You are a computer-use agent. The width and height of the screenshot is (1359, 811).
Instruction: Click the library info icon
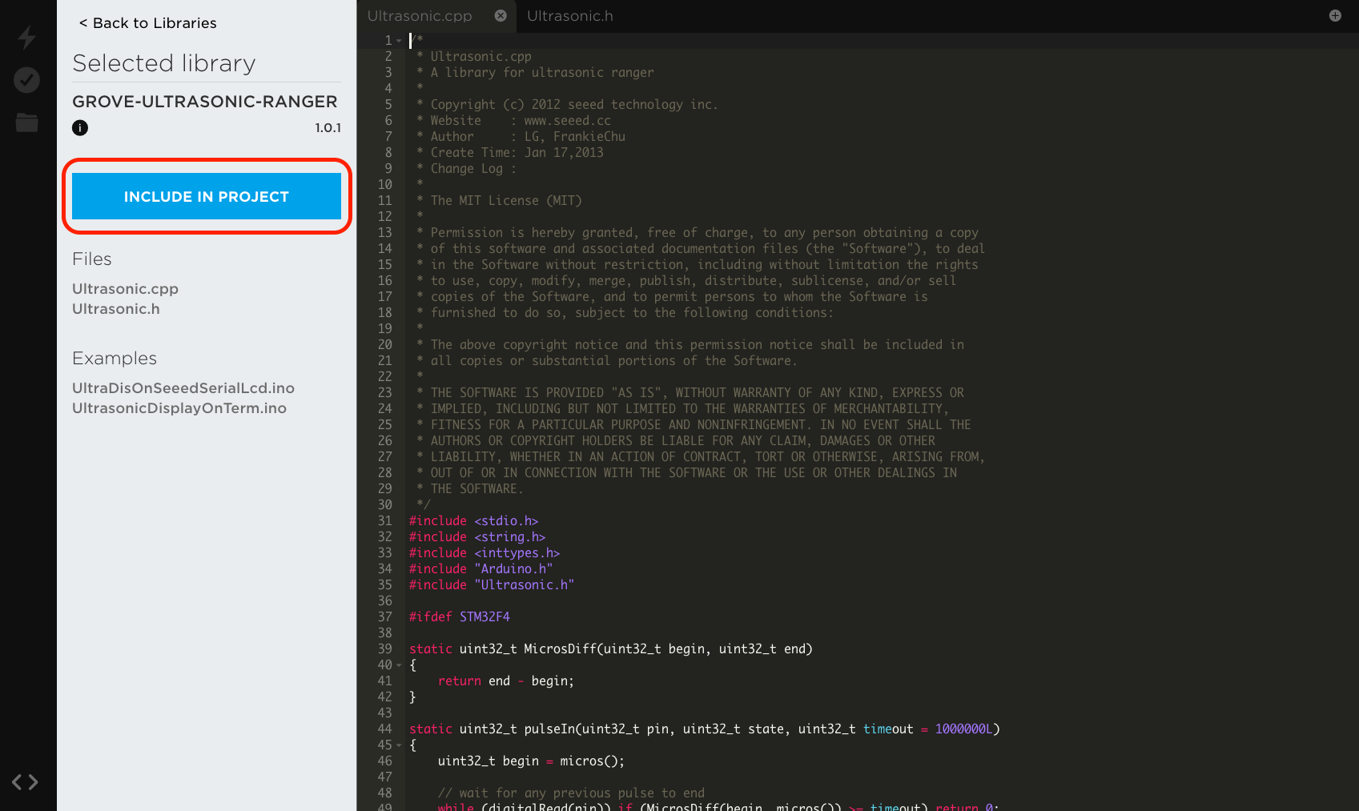(80, 127)
